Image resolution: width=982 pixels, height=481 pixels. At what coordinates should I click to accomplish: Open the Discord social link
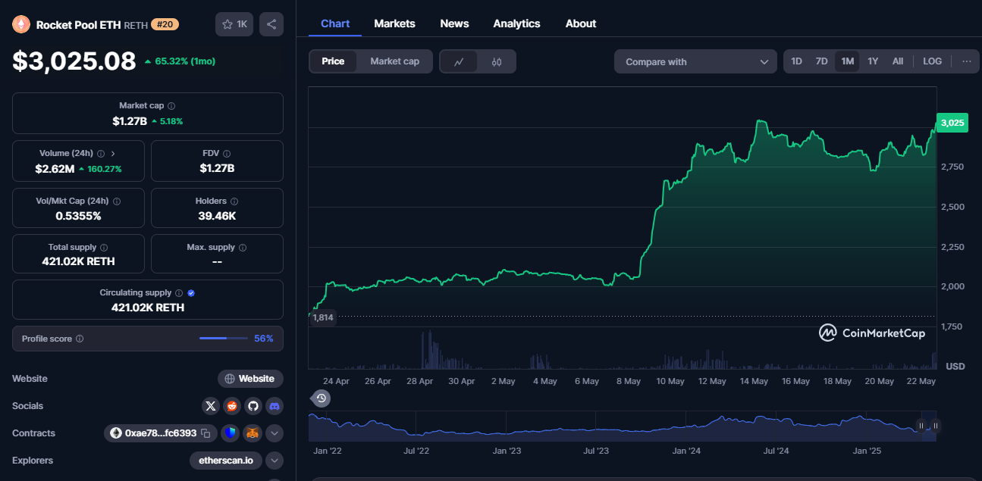(x=275, y=406)
